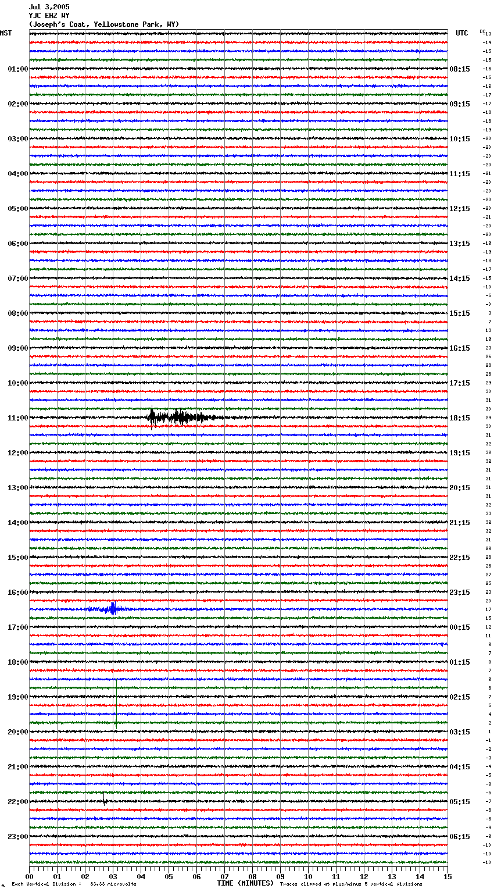
Task: Click the "05:00" MST time label
Action: [x=18, y=209]
